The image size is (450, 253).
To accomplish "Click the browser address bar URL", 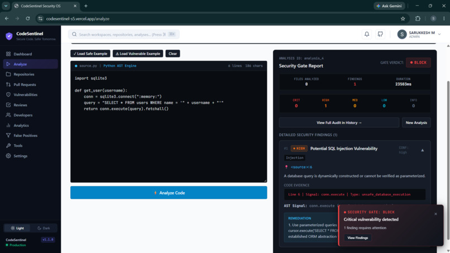I will [x=78, y=18].
